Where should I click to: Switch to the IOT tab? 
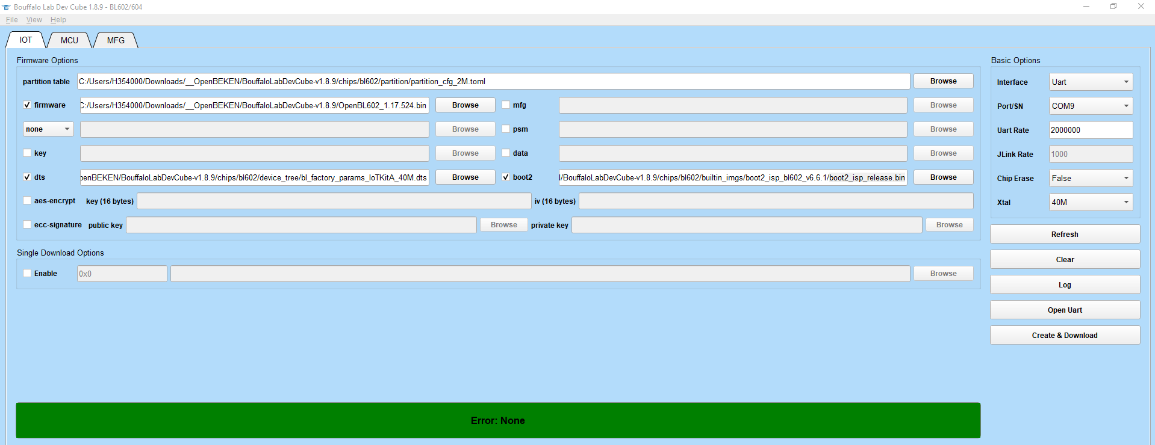[26, 40]
